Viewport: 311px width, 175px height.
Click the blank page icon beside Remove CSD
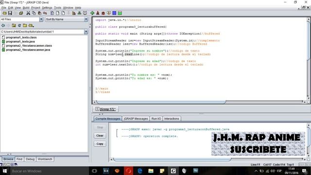[63, 13]
